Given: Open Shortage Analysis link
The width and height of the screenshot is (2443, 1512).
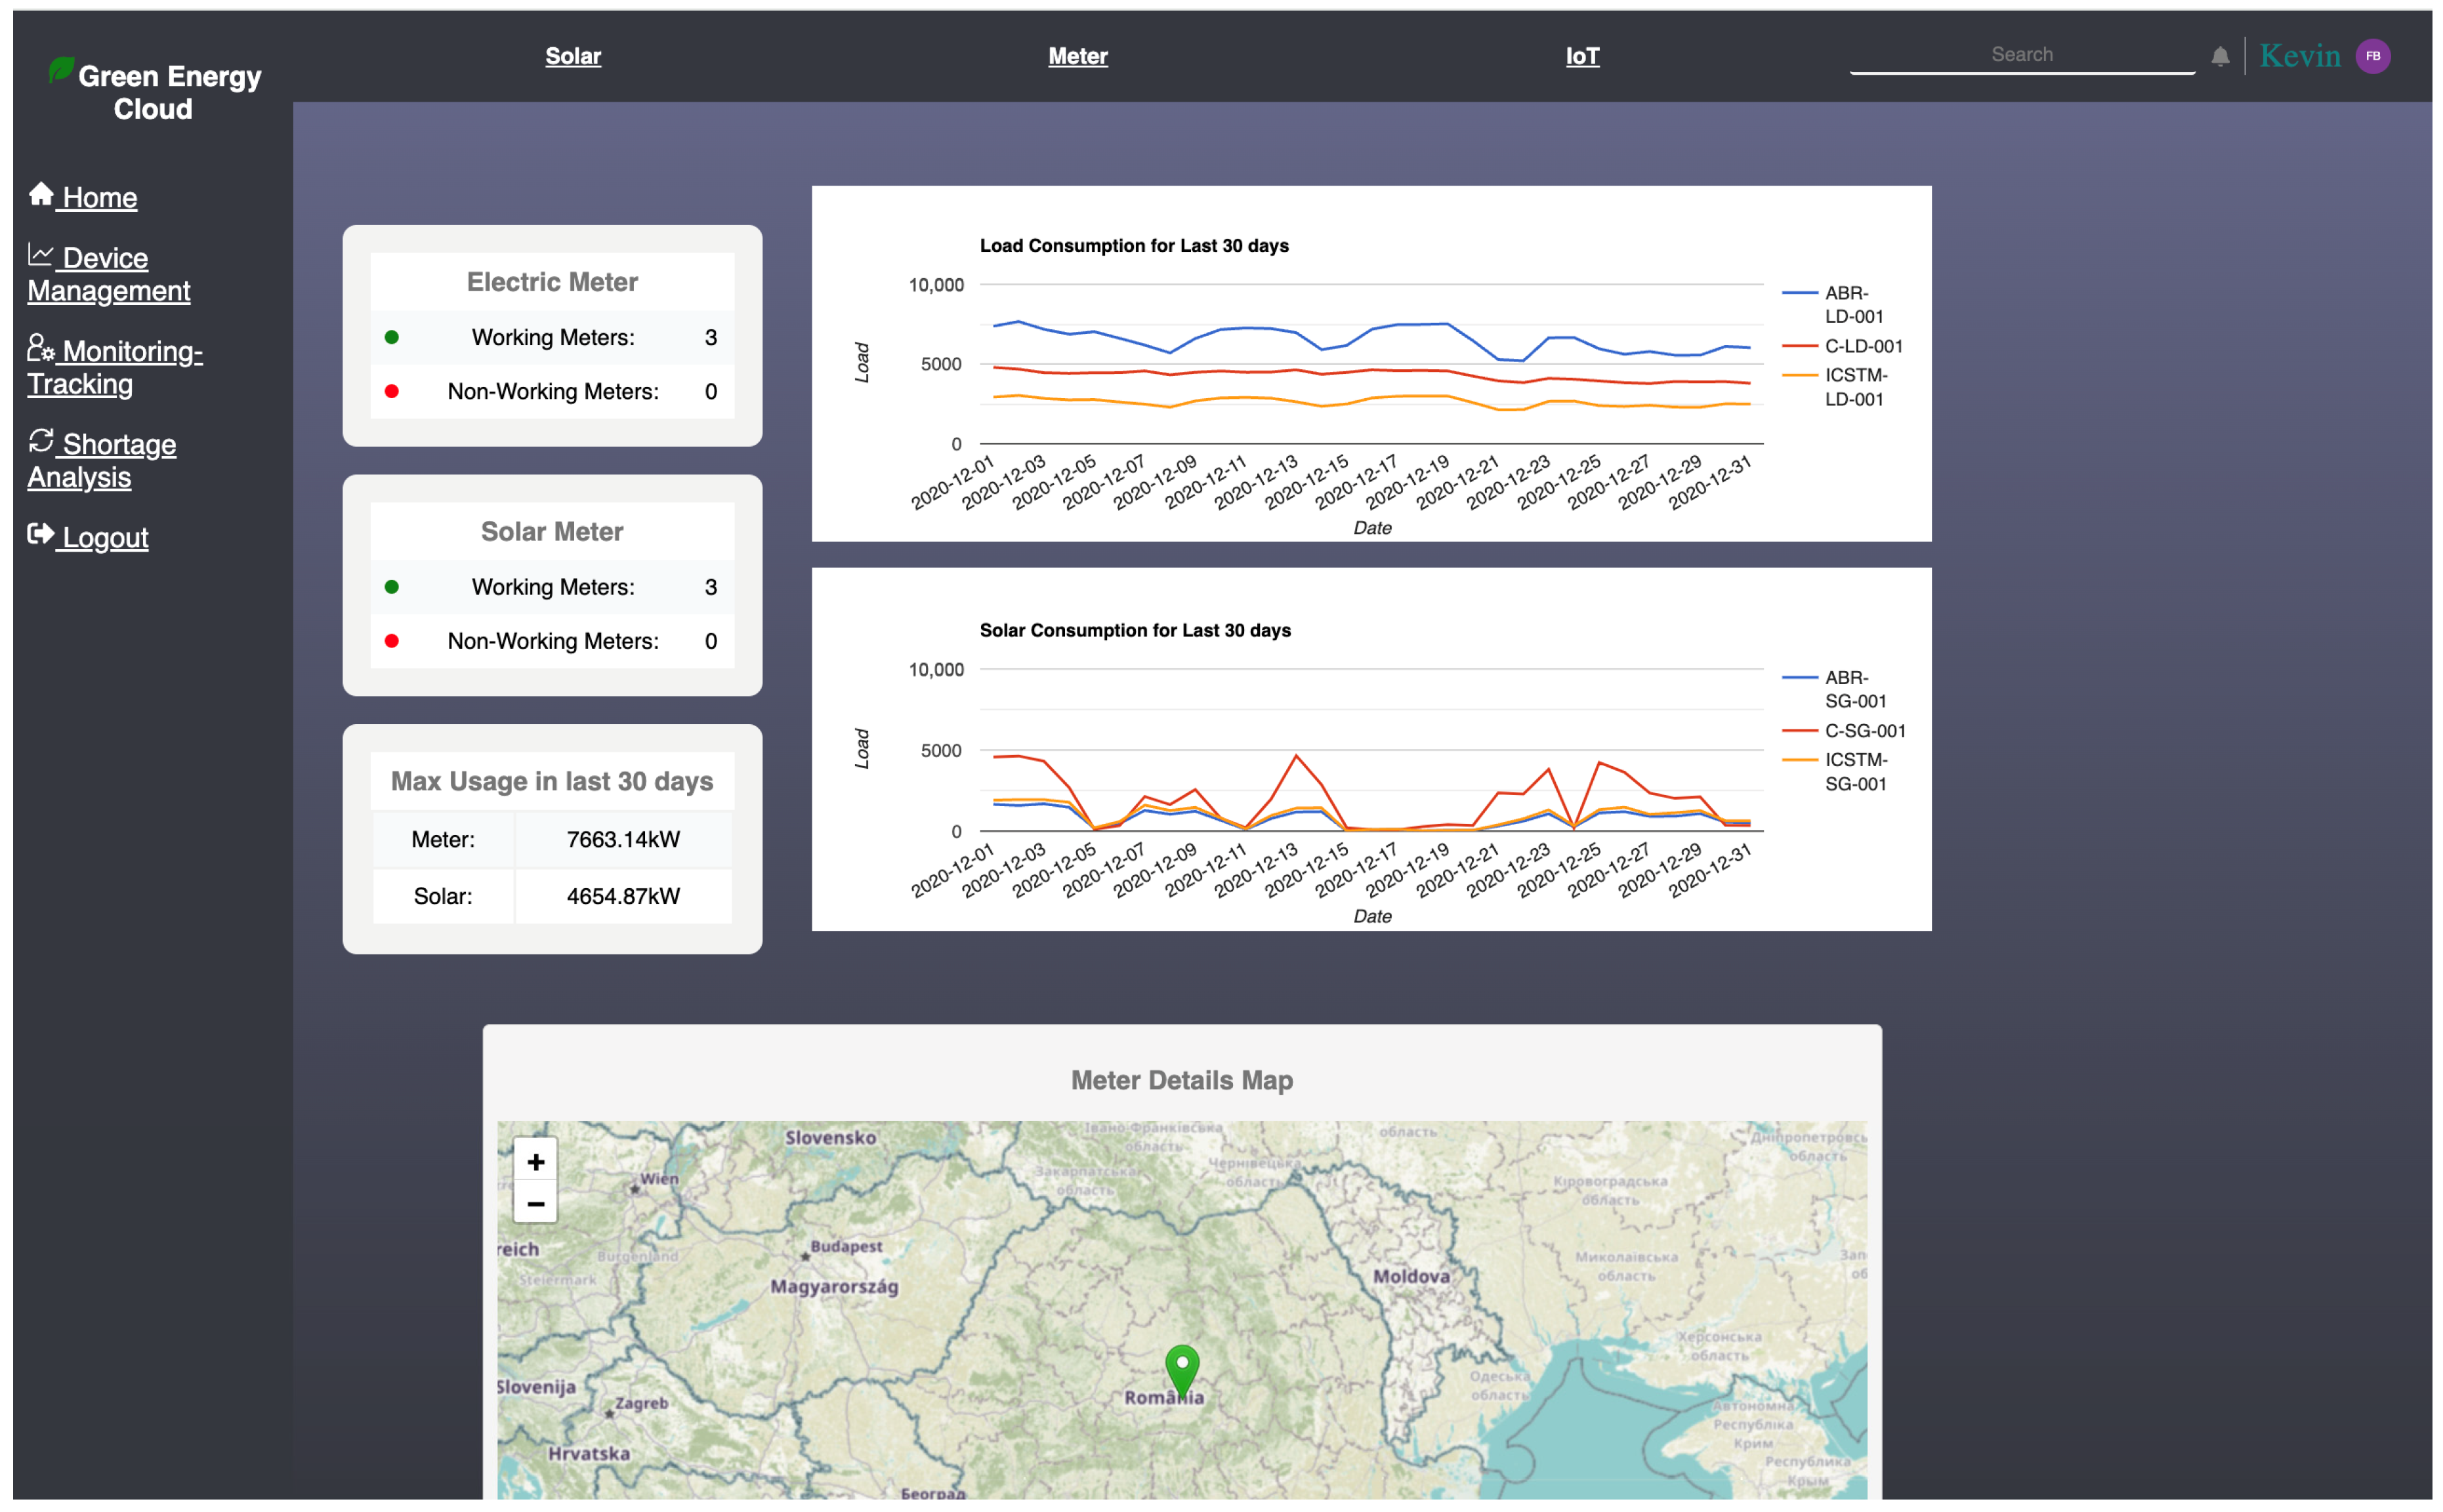Looking at the screenshot, I should tap(101, 460).
